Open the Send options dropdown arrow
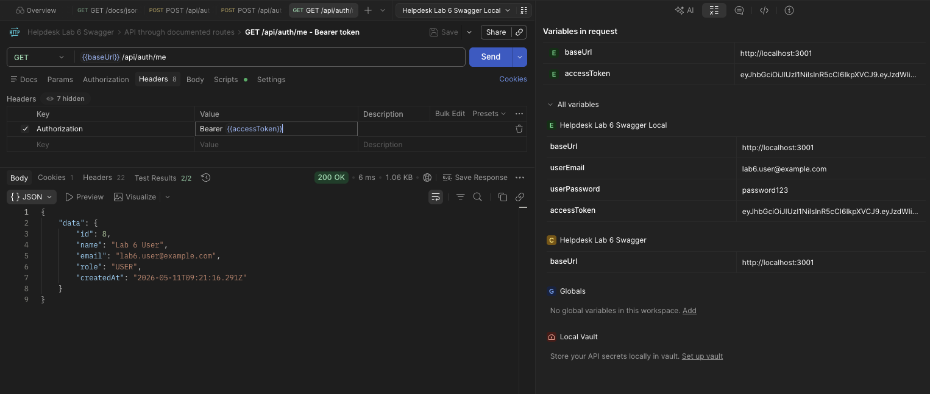The image size is (930, 394). coord(520,57)
